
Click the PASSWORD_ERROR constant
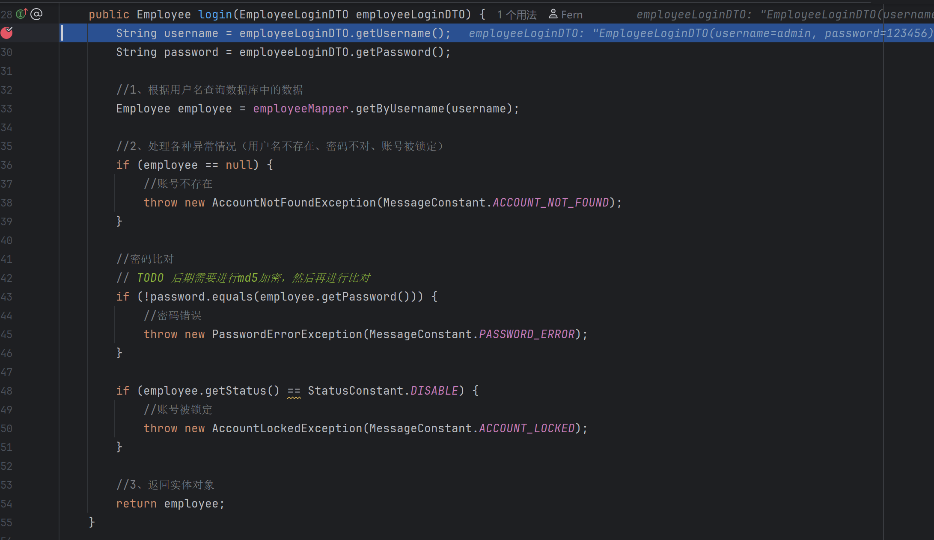click(526, 334)
